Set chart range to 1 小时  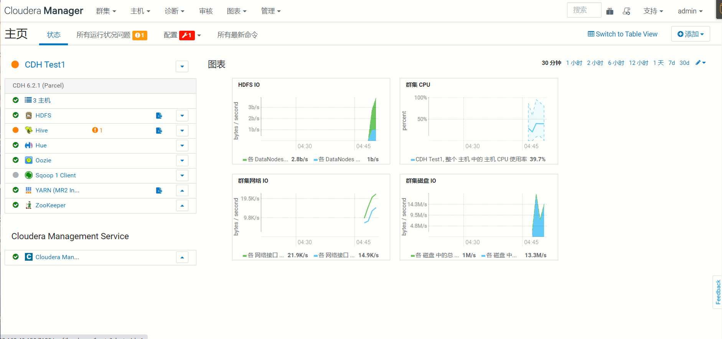point(574,63)
